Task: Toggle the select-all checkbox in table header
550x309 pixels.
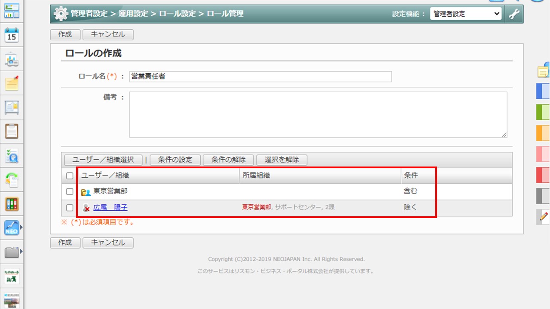Action: (x=70, y=176)
